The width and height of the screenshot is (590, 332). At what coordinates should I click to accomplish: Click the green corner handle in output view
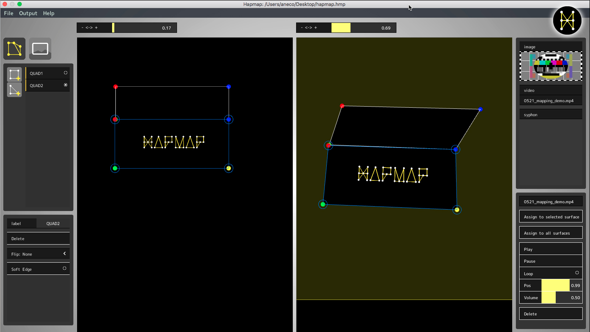(323, 204)
